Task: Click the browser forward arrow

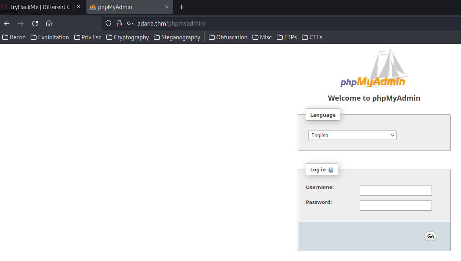Action: coord(20,24)
